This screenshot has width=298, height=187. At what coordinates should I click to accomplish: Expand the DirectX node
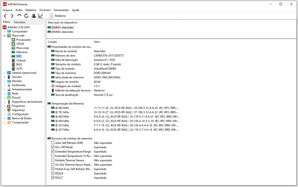4,98
